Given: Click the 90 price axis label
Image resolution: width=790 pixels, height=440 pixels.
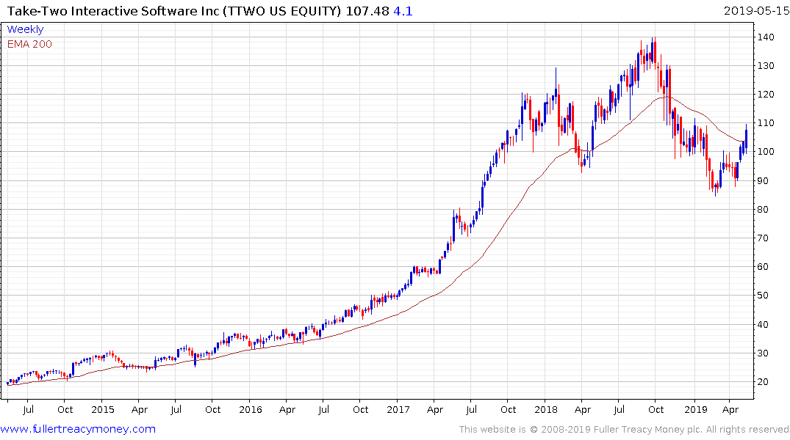Looking at the screenshot, I should click(762, 181).
